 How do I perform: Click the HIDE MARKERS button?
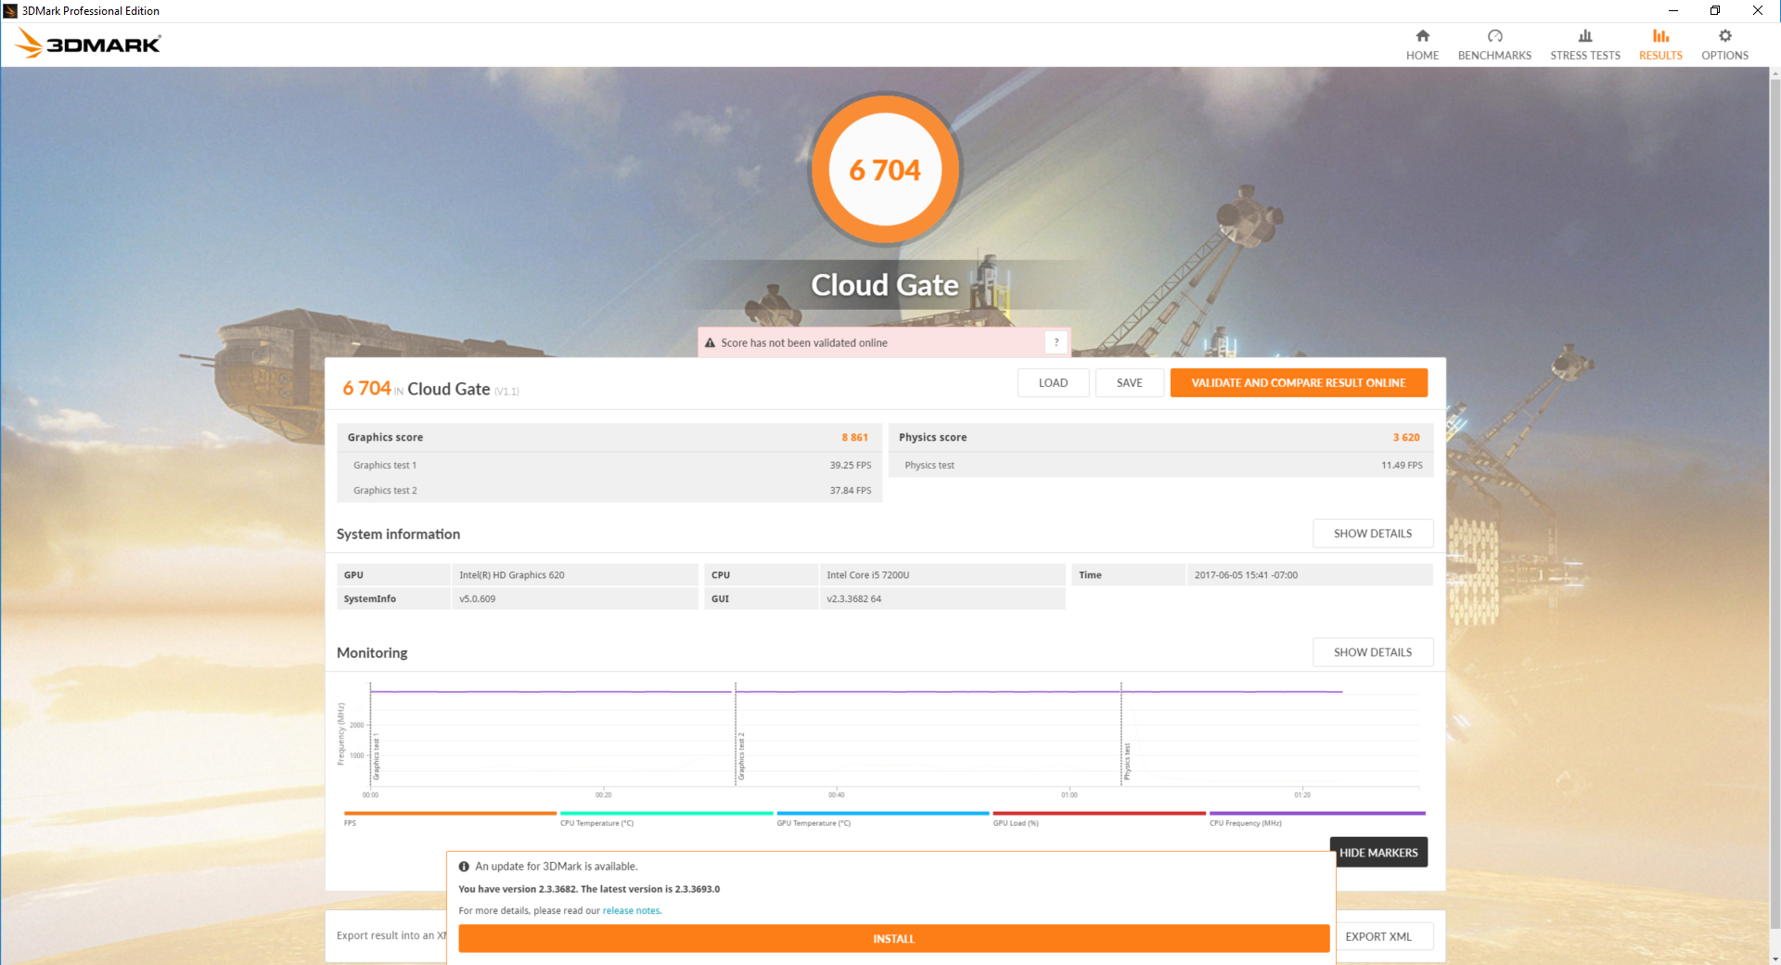(x=1378, y=853)
